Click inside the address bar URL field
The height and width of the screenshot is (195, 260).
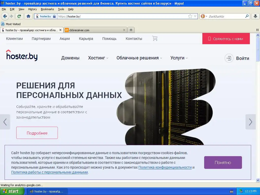coord(123,16)
